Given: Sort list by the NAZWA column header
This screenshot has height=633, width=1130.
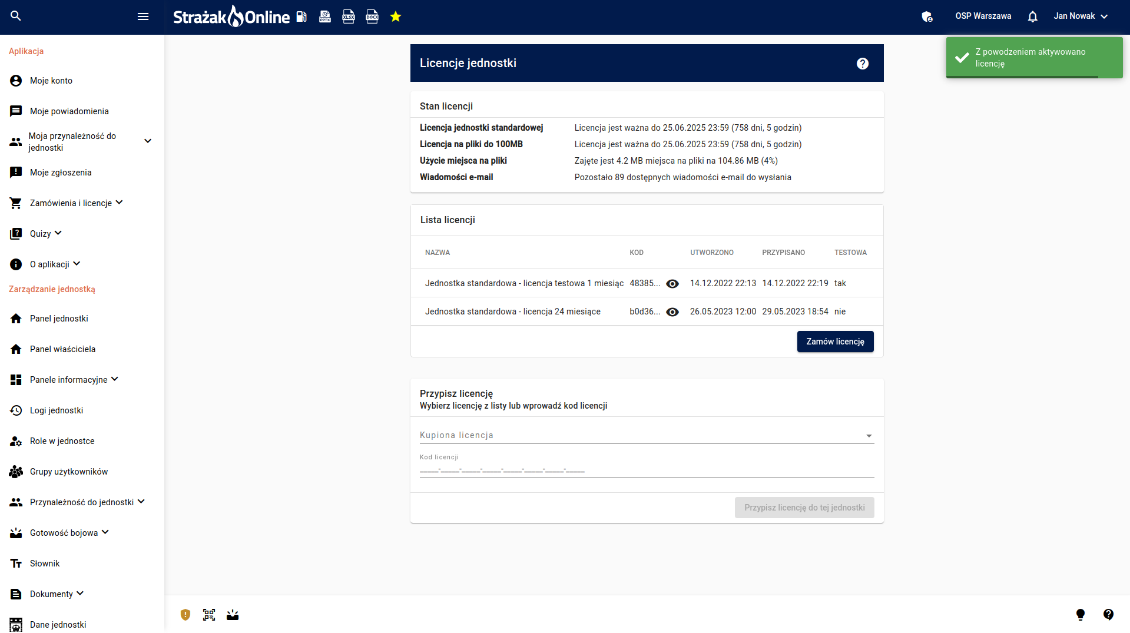Looking at the screenshot, I should tap(438, 253).
